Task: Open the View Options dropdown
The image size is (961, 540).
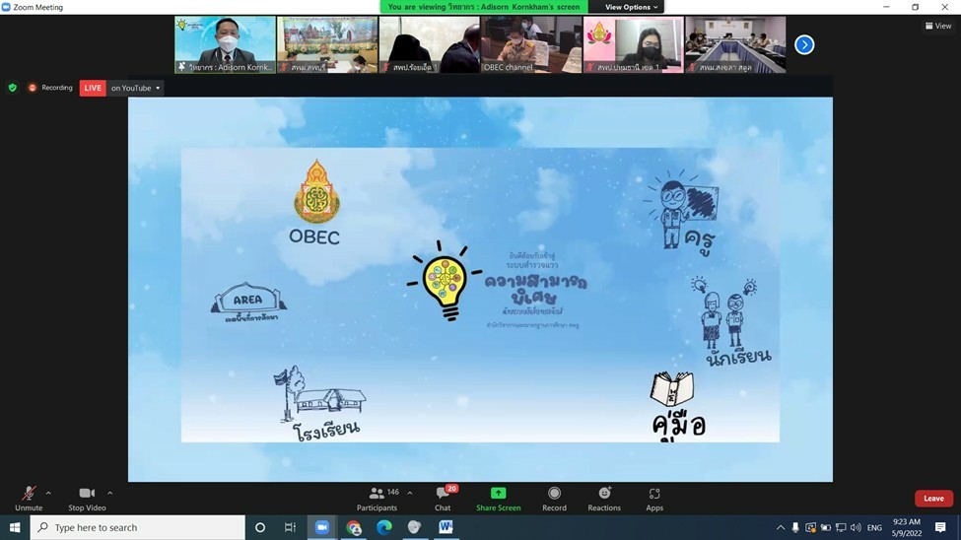Action: 631,7
